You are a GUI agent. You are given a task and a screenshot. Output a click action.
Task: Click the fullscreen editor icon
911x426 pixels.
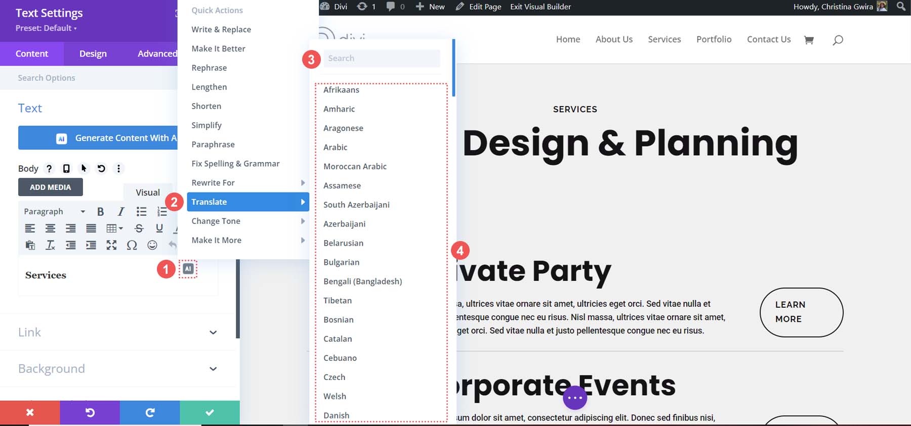pos(111,245)
